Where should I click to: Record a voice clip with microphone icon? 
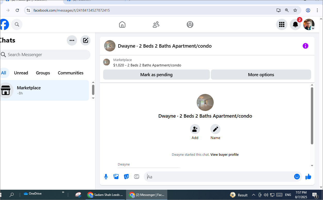[106, 177]
